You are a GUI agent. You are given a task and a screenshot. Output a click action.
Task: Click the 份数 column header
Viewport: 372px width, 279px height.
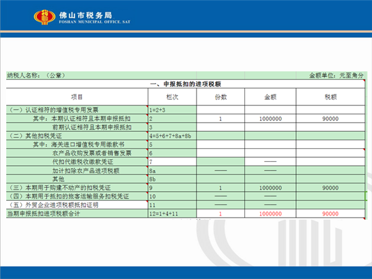(221, 97)
